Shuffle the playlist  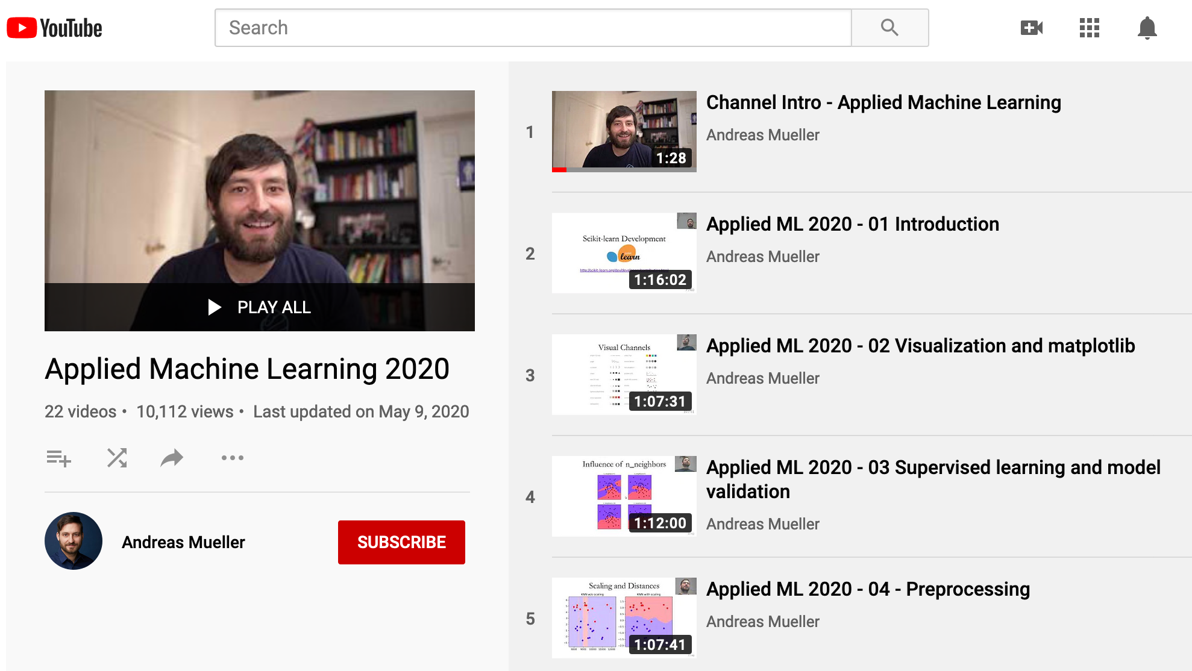point(117,458)
